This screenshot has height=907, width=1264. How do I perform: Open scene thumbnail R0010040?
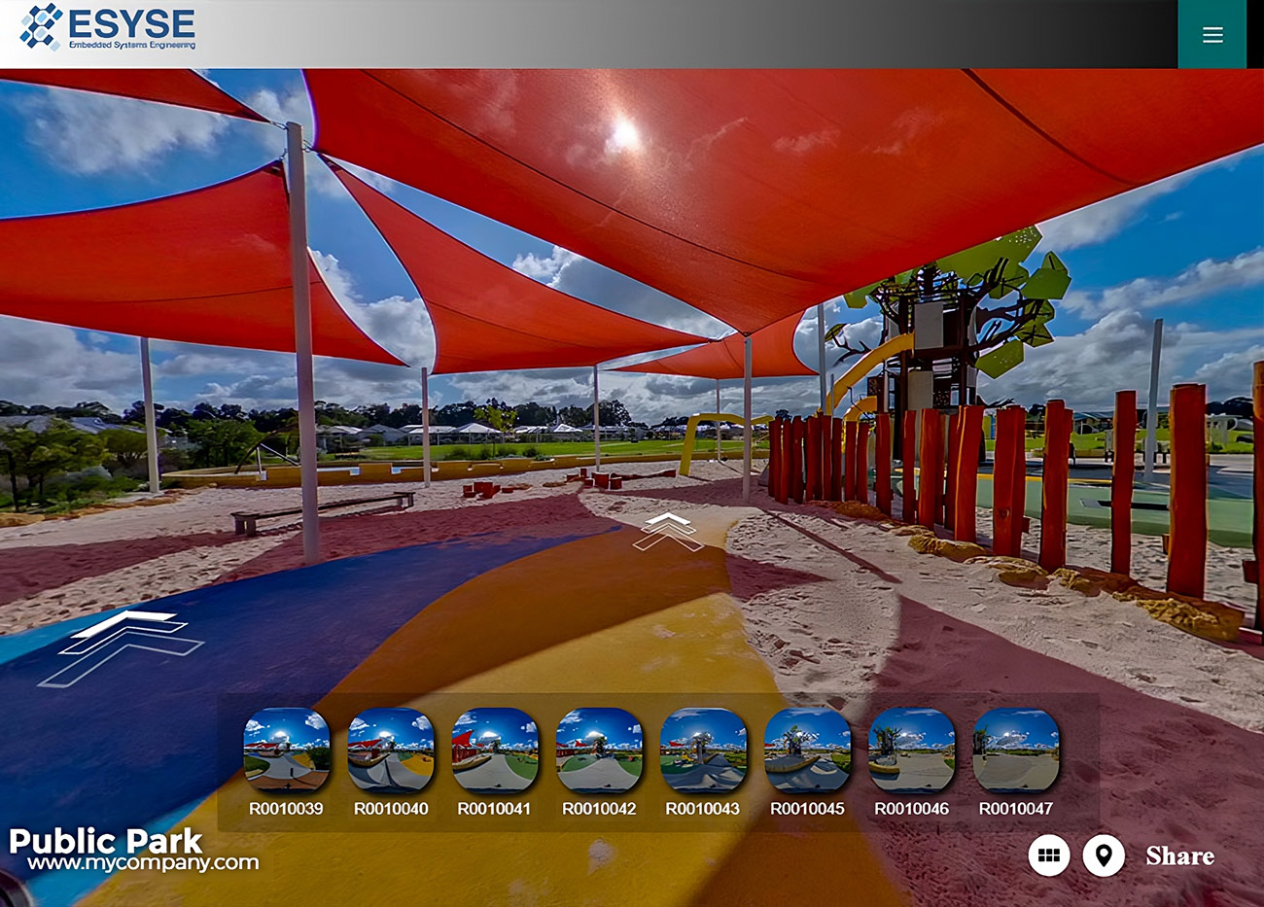[x=390, y=750]
